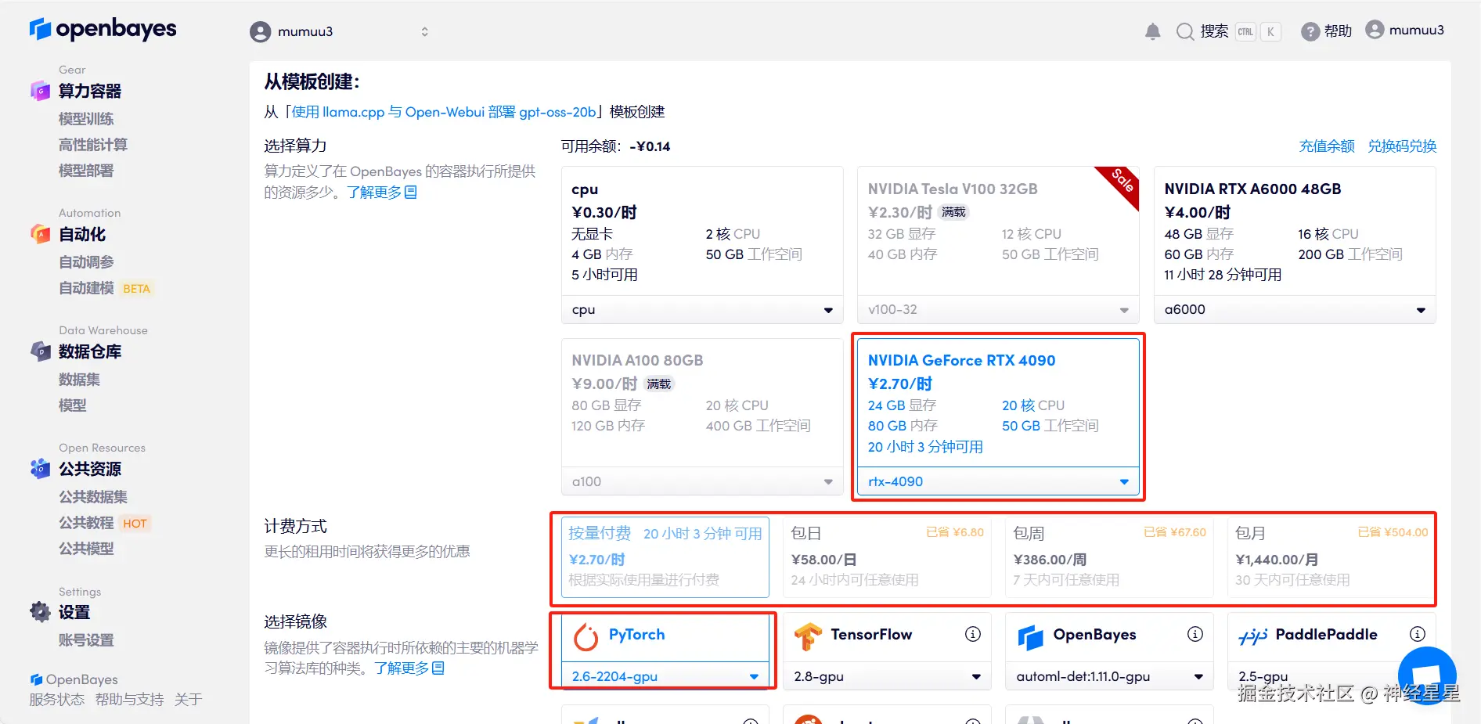This screenshot has height=724, width=1481.
Task: Click the 从模板创建 heading
Action: (x=312, y=82)
